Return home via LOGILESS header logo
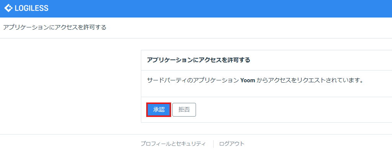 pyautogui.click(x=26, y=8)
